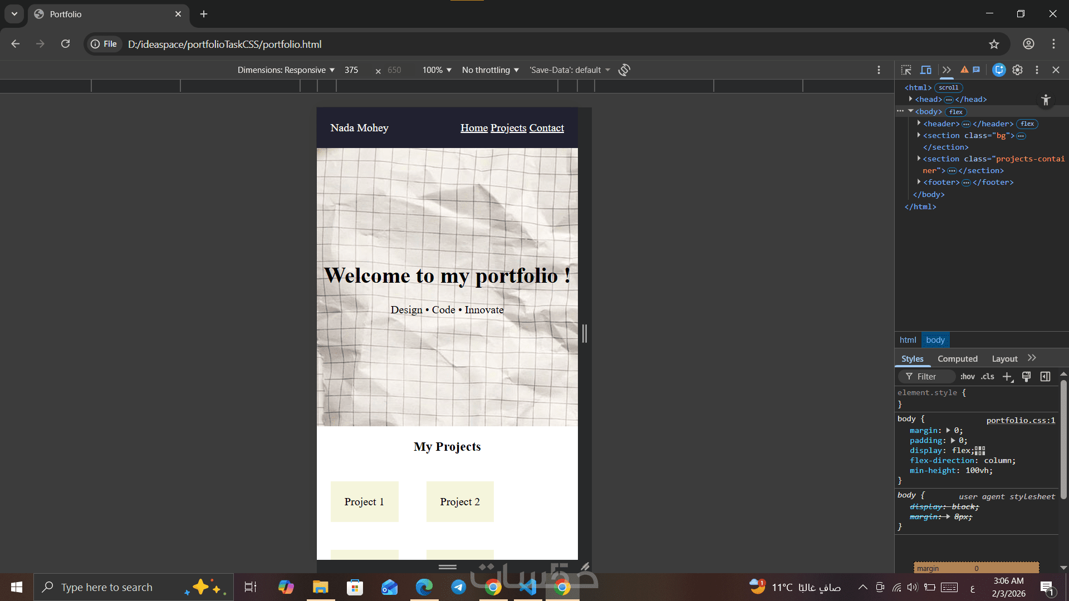
Task: Click the AI assistance icon in DevTools
Action: click(x=999, y=70)
